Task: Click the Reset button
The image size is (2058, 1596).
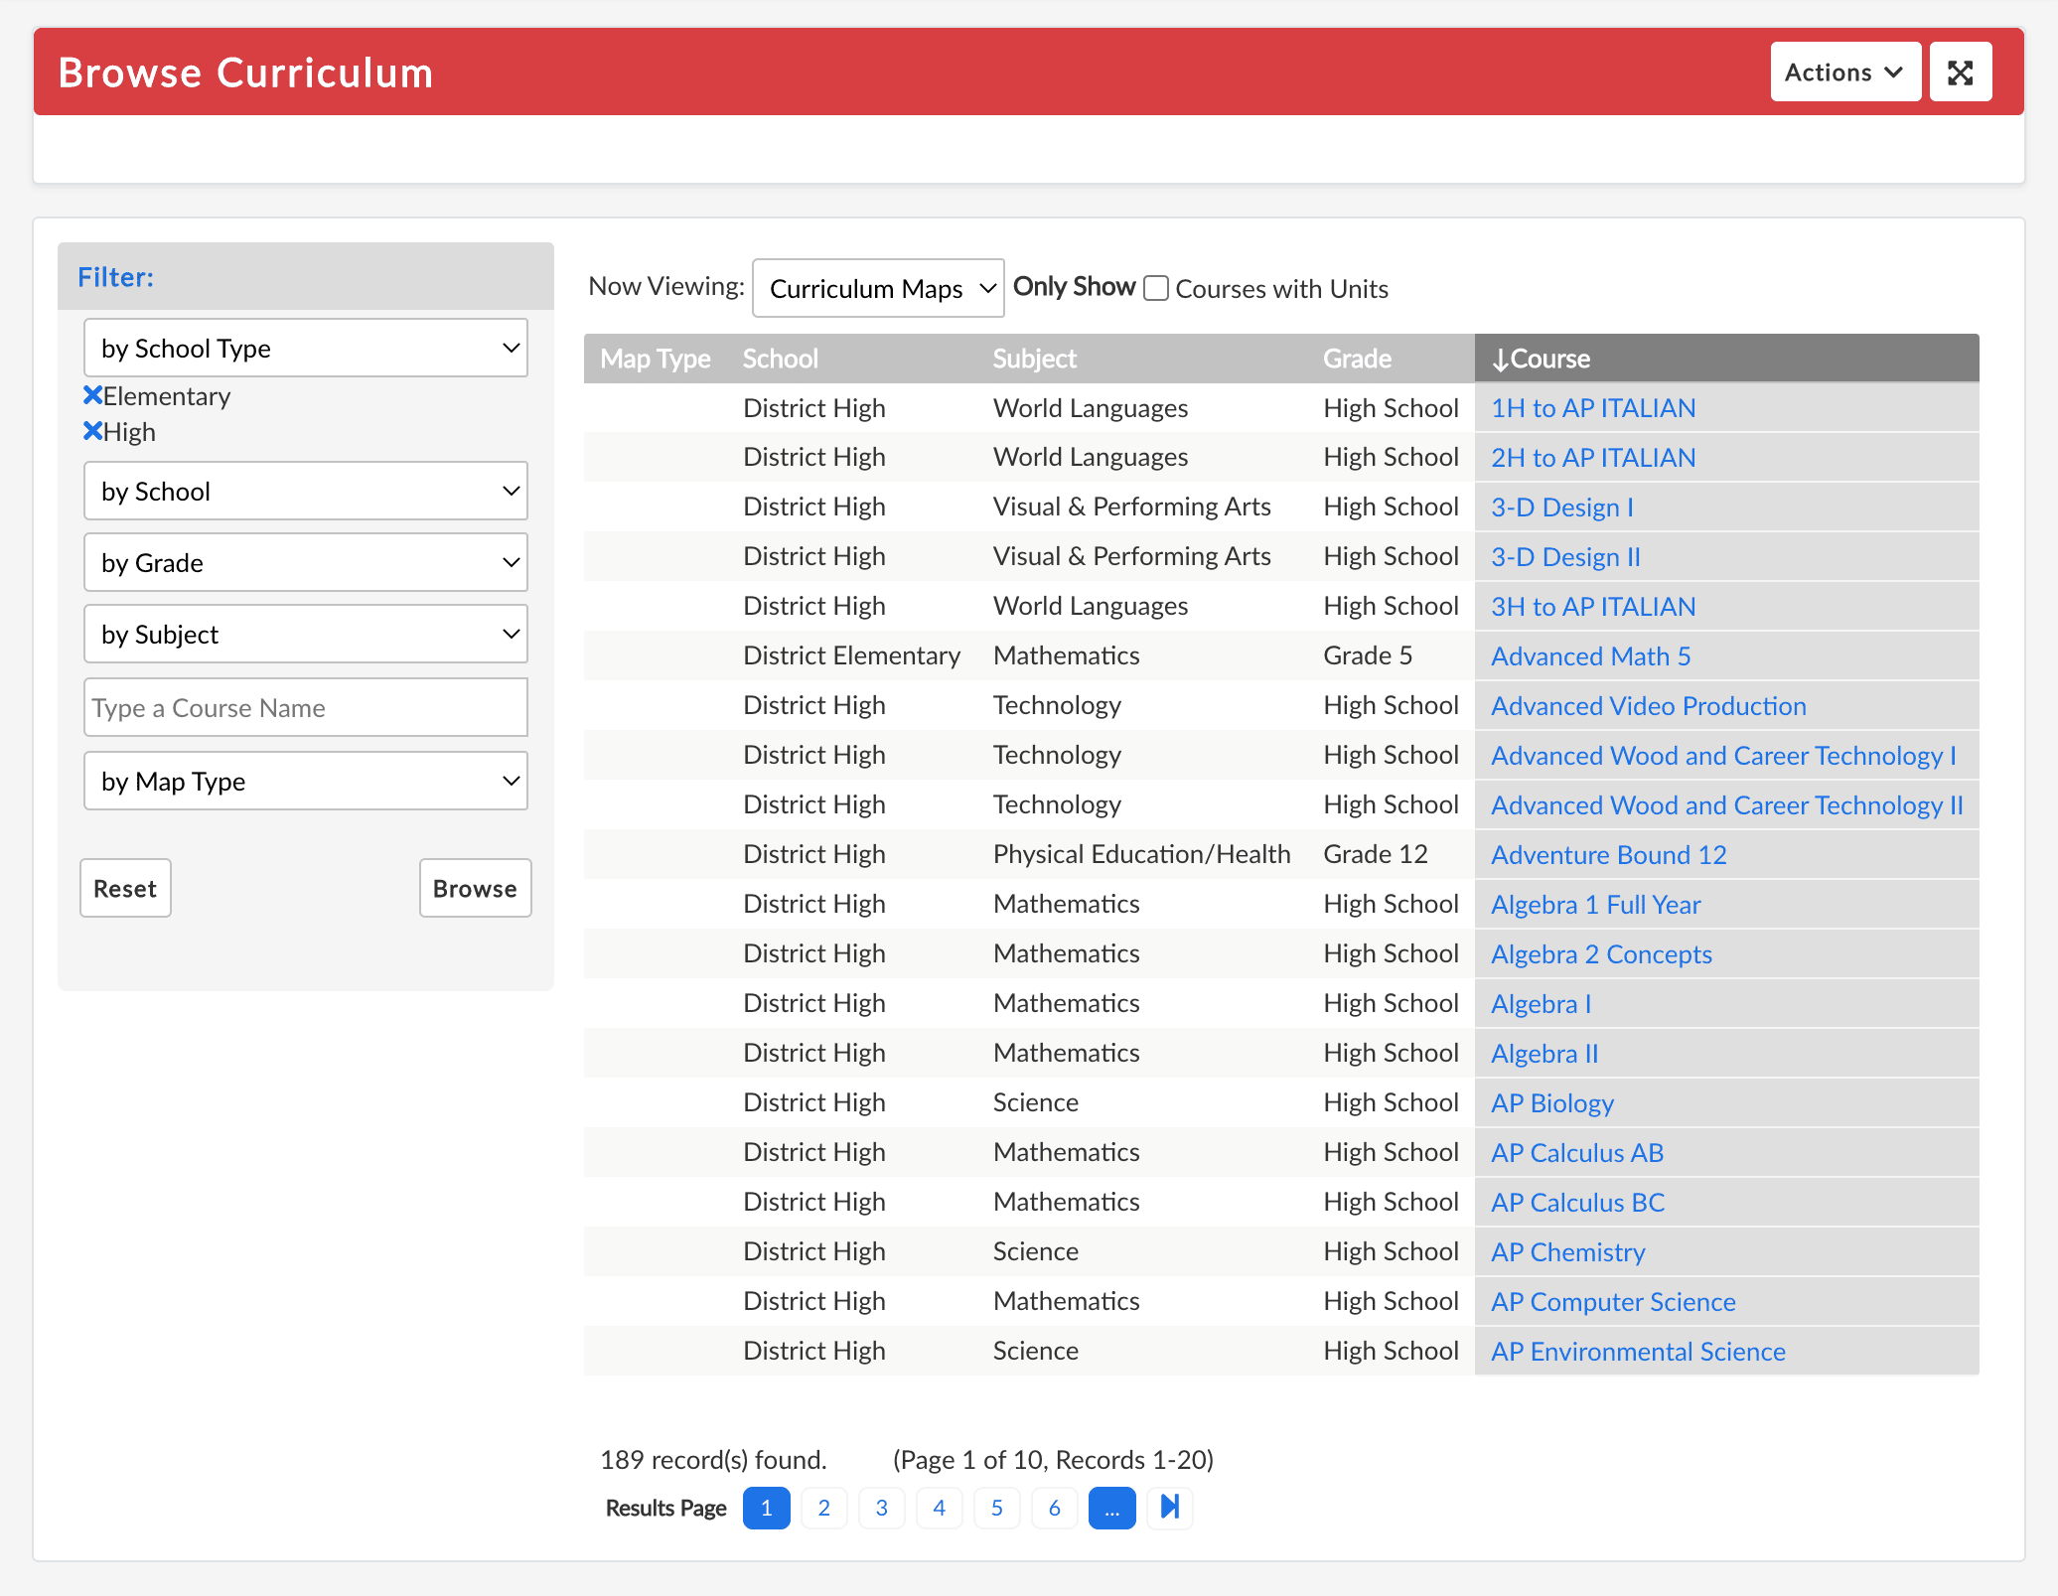Action: pyautogui.click(x=125, y=888)
